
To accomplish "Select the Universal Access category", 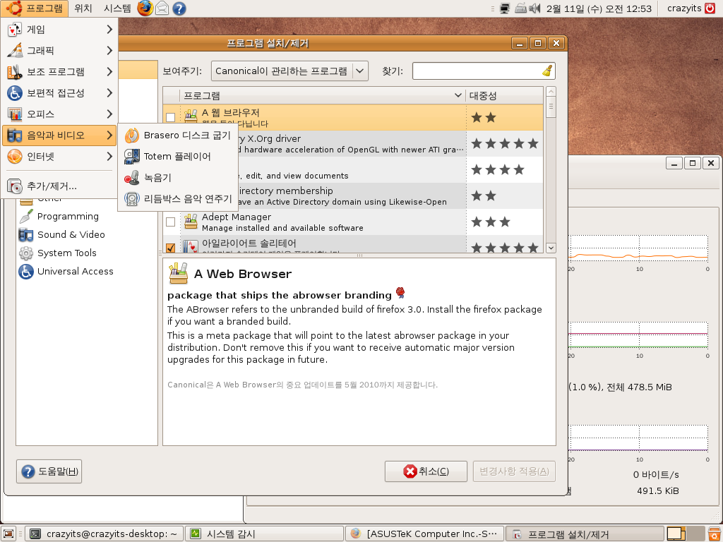I will 75,272.
